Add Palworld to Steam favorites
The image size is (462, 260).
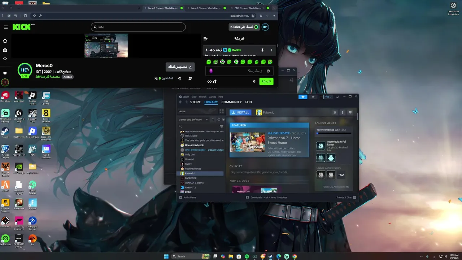click(x=350, y=112)
